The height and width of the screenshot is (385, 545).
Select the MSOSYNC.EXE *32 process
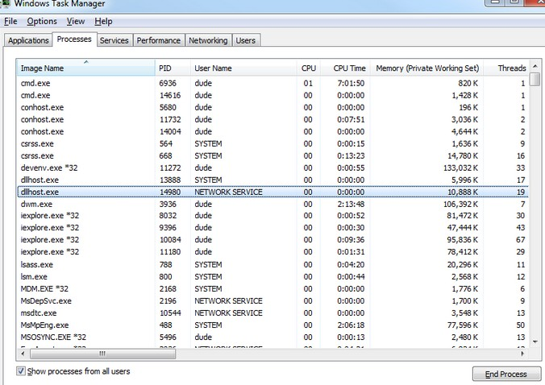pyautogui.click(x=272, y=337)
